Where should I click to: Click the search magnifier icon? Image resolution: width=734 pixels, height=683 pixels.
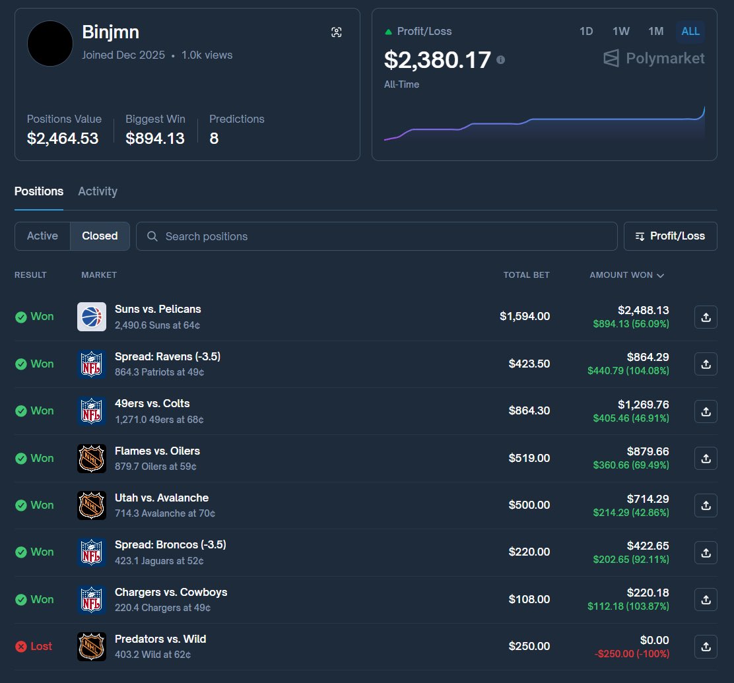coord(152,236)
